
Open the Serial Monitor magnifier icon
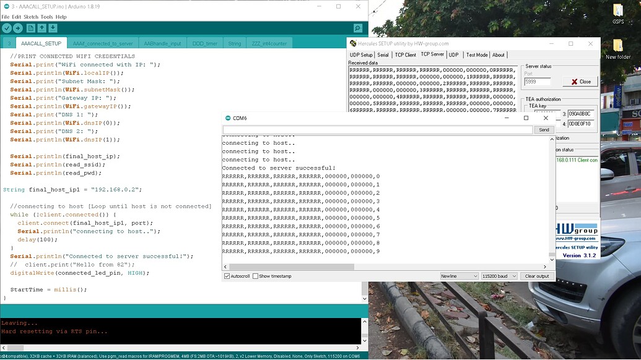357,28
